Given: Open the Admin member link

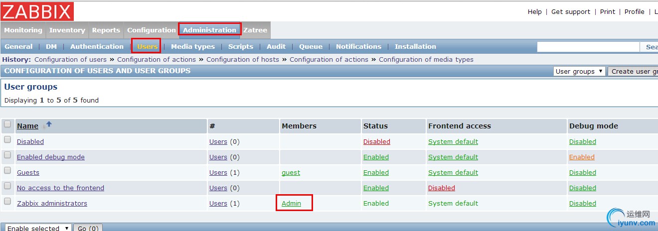Looking at the screenshot, I should coord(291,203).
